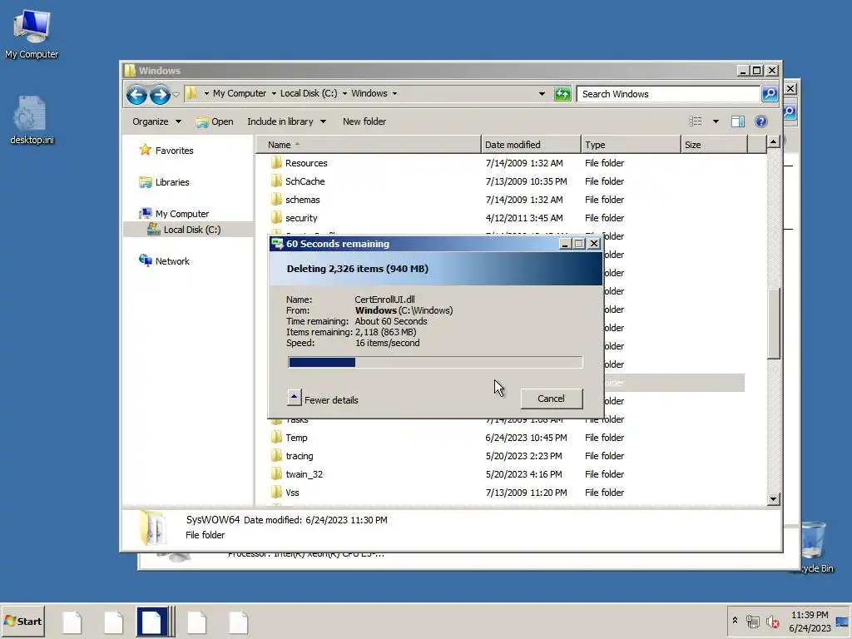Click the deletion progress bar

tap(435, 363)
